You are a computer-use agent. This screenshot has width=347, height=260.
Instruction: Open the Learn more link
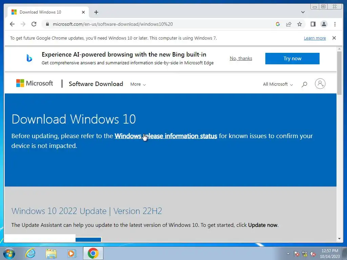pyautogui.click(x=315, y=38)
